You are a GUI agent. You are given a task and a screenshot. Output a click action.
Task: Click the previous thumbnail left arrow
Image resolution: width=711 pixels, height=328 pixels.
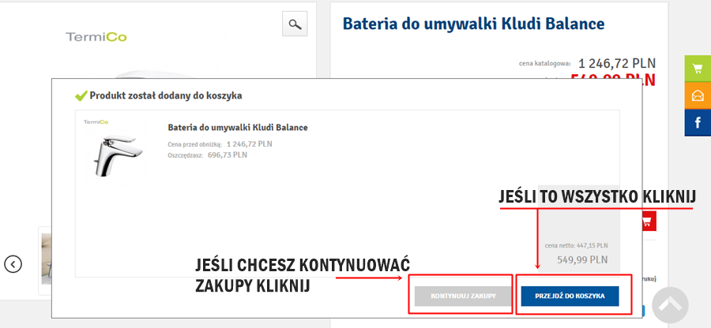click(13, 263)
